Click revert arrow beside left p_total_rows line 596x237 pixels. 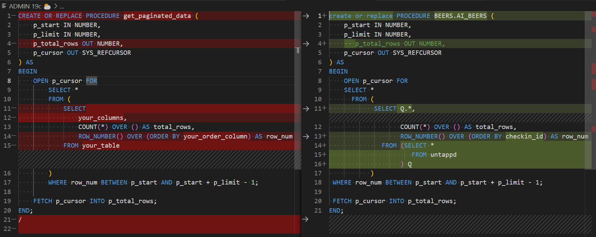[x=306, y=44]
